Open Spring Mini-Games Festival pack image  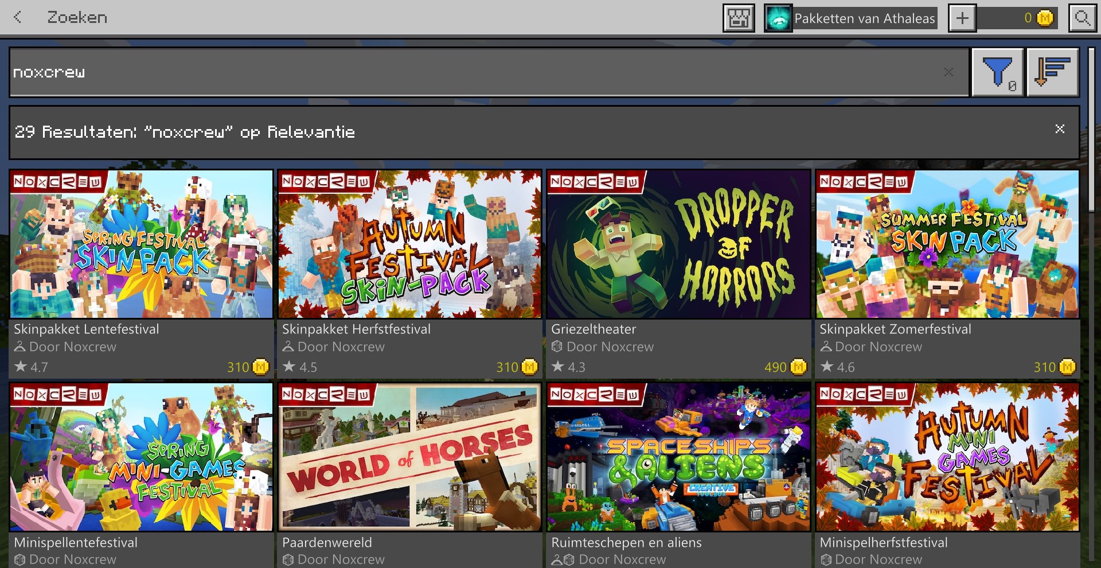[141, 457]
